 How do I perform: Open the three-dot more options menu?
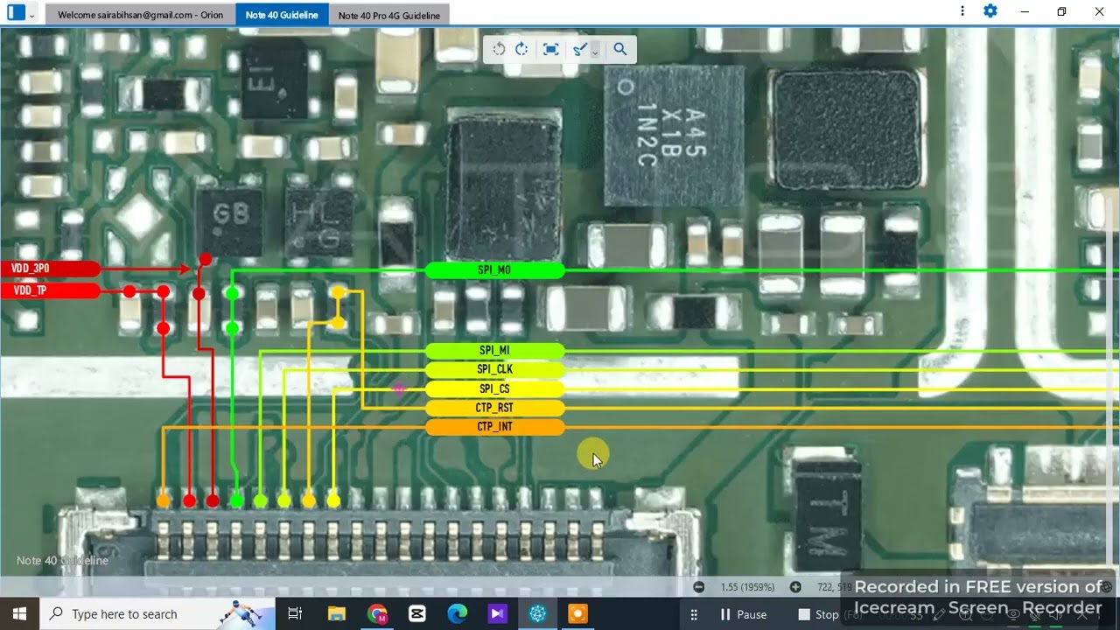click(962, 11)
